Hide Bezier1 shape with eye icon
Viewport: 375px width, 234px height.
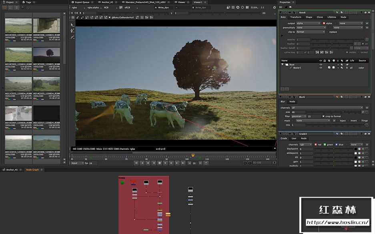pos(321,68)
